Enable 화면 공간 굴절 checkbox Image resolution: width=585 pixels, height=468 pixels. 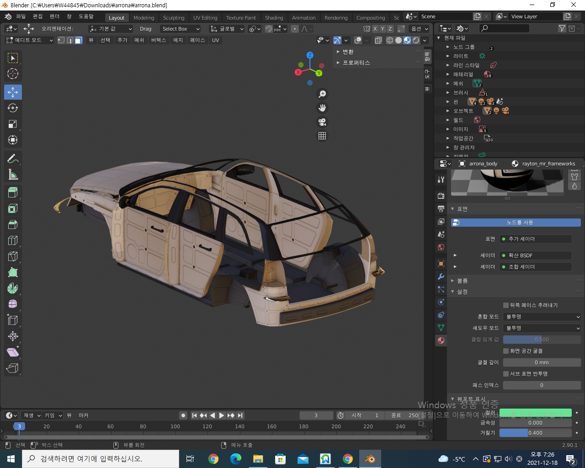point(506,351)
